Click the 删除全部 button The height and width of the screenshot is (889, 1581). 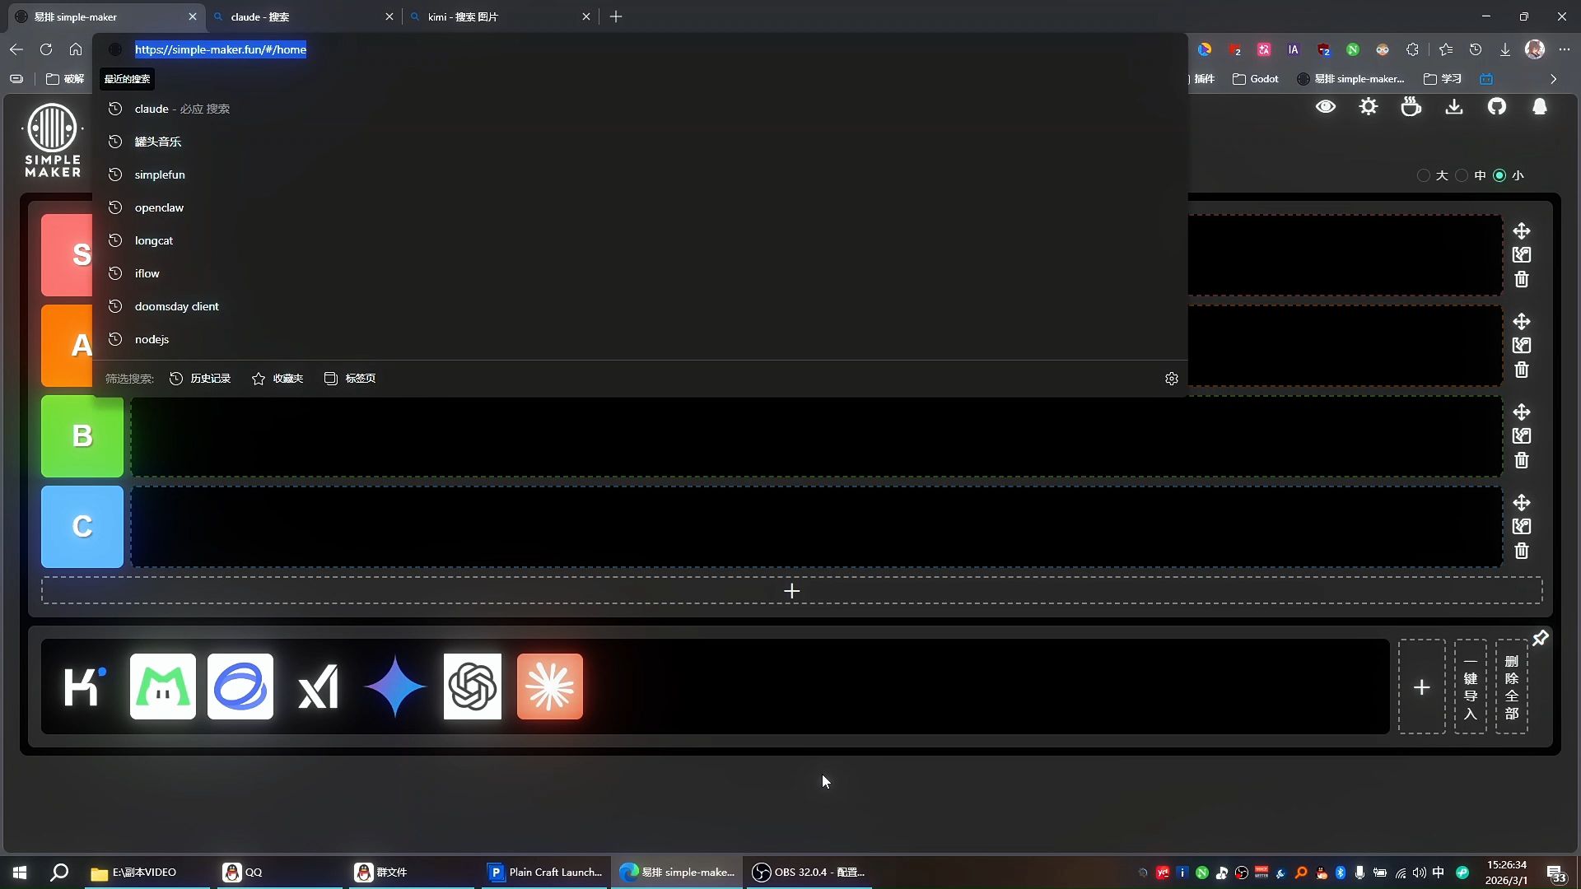pos(1511,687)
